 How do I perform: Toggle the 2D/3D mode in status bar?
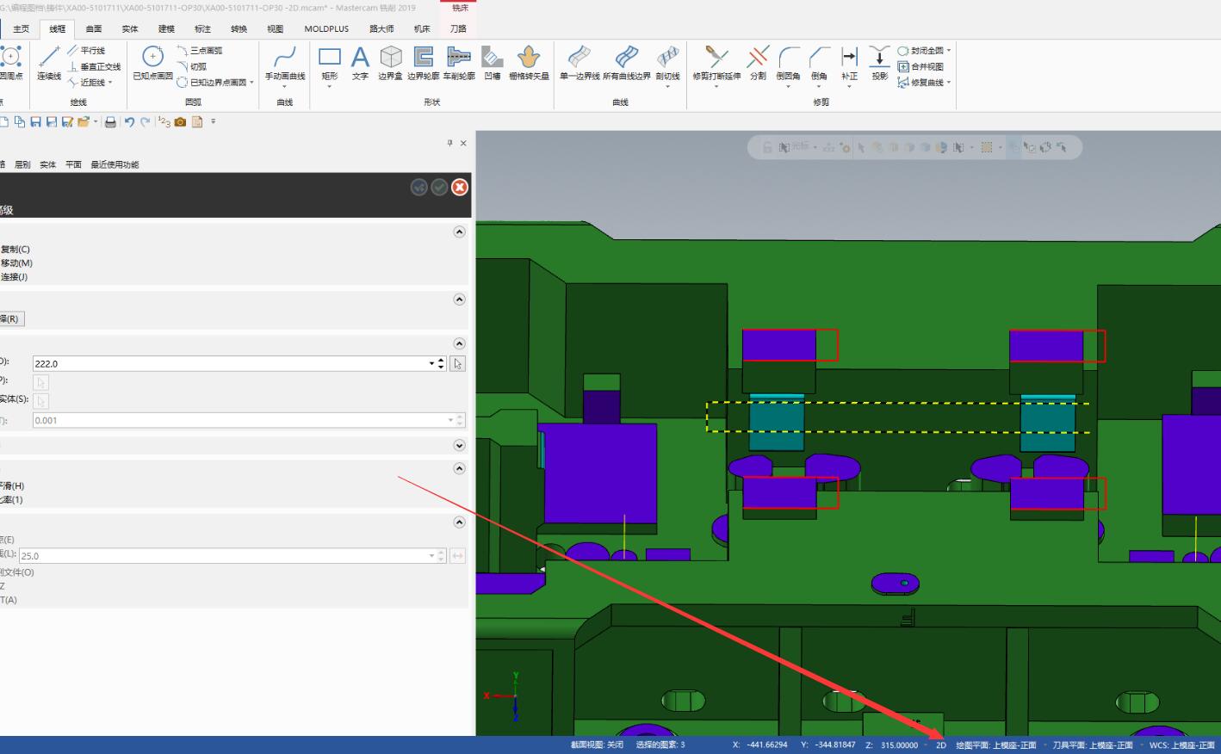[941, 745]
